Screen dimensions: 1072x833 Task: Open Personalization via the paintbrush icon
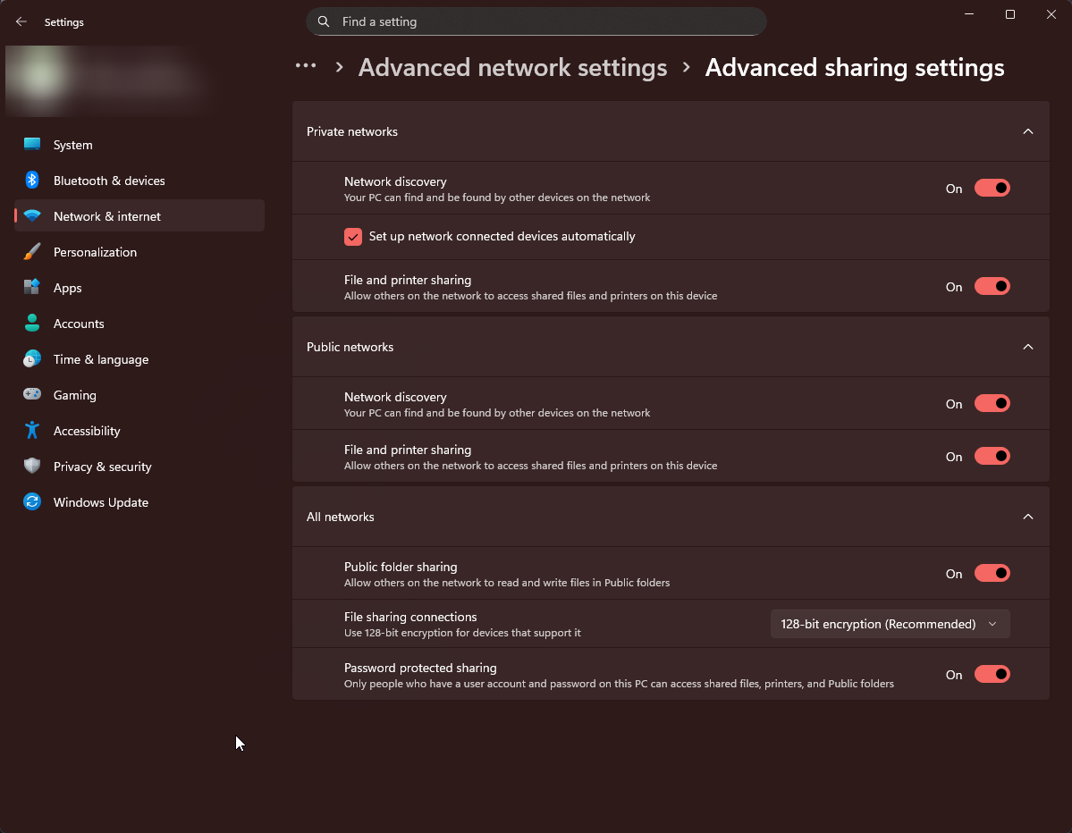(32, 251)
